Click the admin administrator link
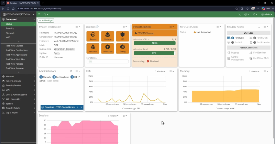Viewport: 275px width, 144px height. tap(42, 81)
